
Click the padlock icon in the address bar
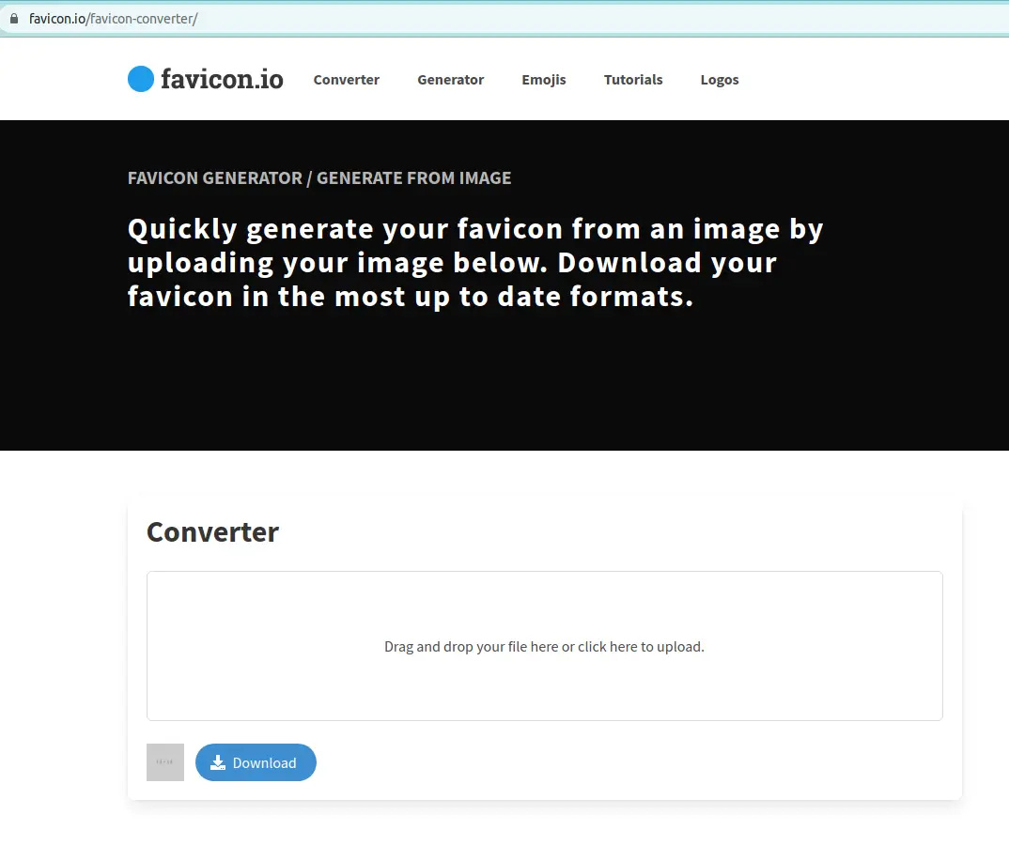pyautogui.click(x=13, y=19)
